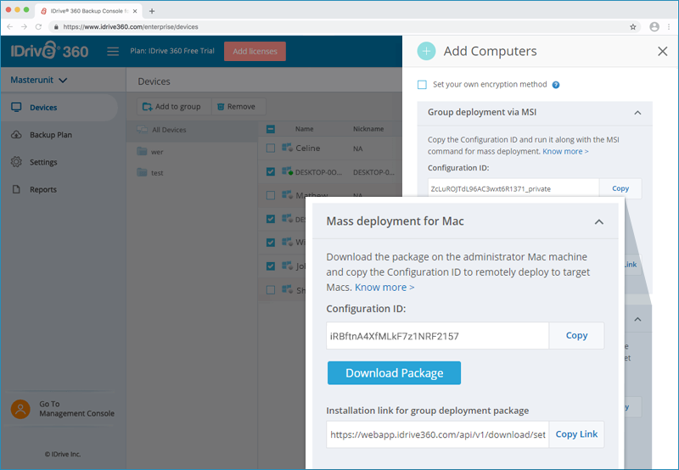
Task: Uncheck the DESKTOP-00 device checkbox
Action: click(271, 172)
